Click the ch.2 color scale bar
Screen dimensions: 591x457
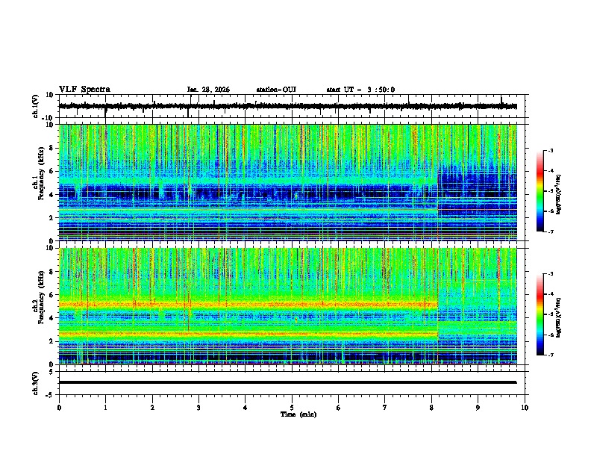pyautogui.click(x=540, y=314)
